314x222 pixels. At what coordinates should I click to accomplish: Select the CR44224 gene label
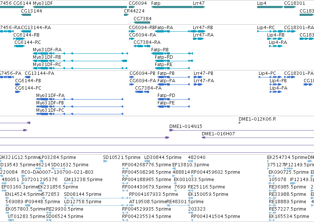(x=134, y=11)
